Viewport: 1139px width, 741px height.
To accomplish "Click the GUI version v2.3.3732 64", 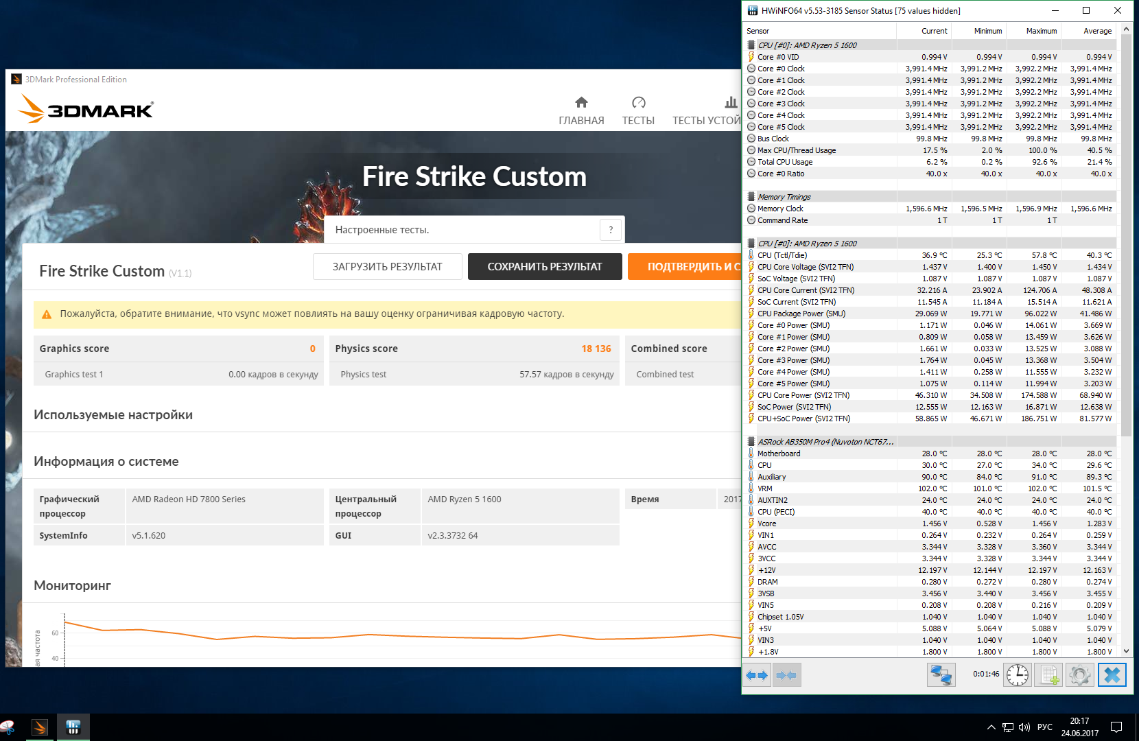I will [x=453, y=536].
